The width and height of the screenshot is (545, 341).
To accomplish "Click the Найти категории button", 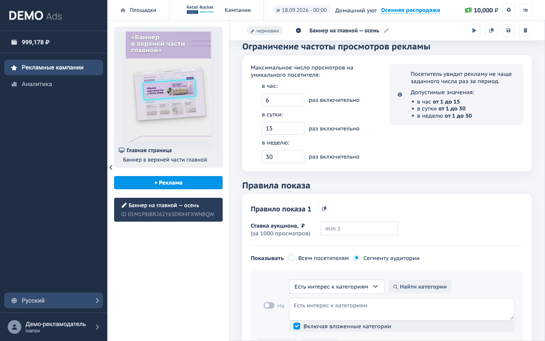I will [420, 286].
